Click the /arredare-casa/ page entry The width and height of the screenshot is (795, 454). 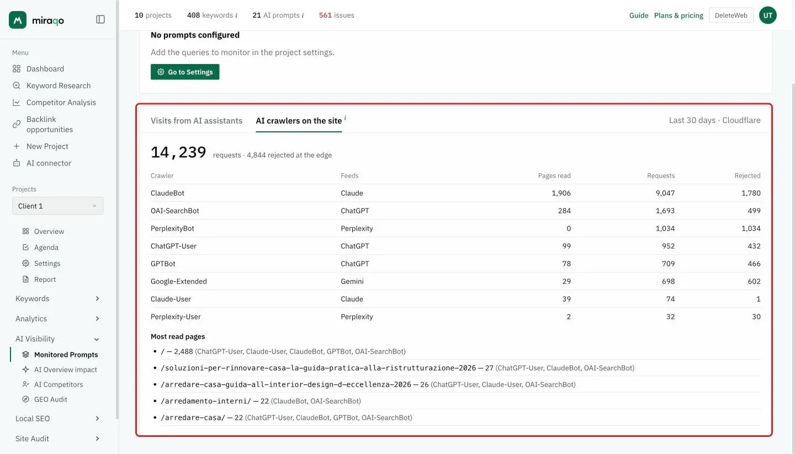coord(193,418)
